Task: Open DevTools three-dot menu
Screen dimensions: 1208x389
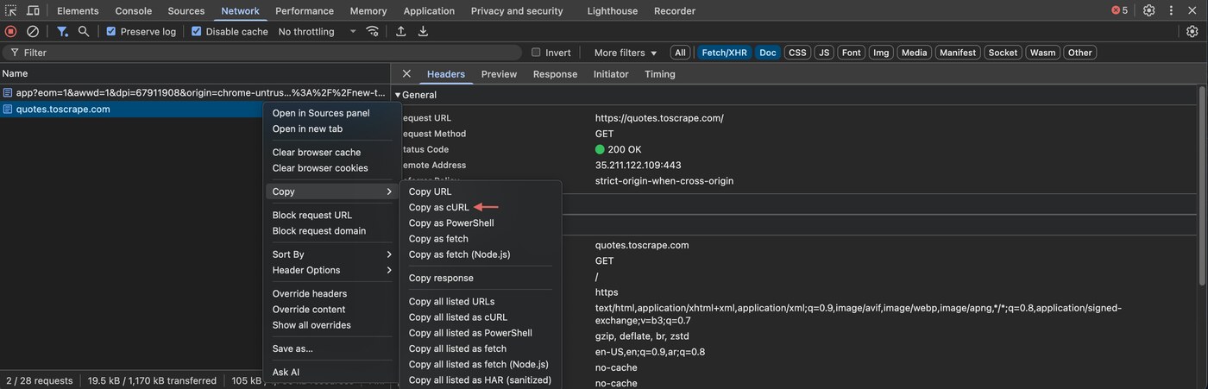Action: point(1171,10)
